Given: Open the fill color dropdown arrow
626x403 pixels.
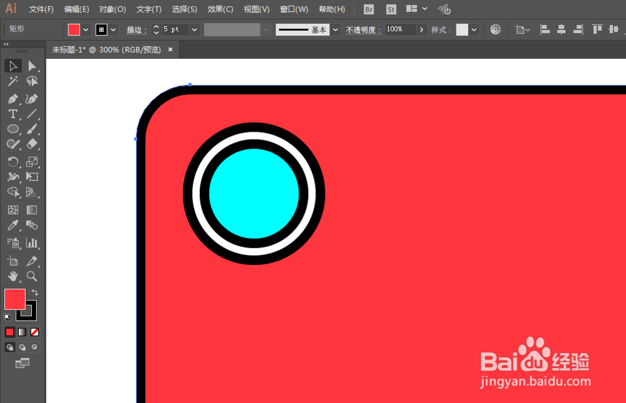Looking at the screenshot, I should pyautogui.click(x=86, y=29).
